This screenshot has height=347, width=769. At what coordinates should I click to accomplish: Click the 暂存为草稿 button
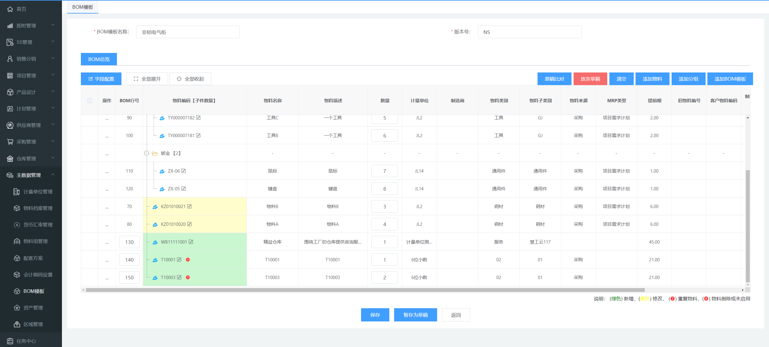point(415,315)
